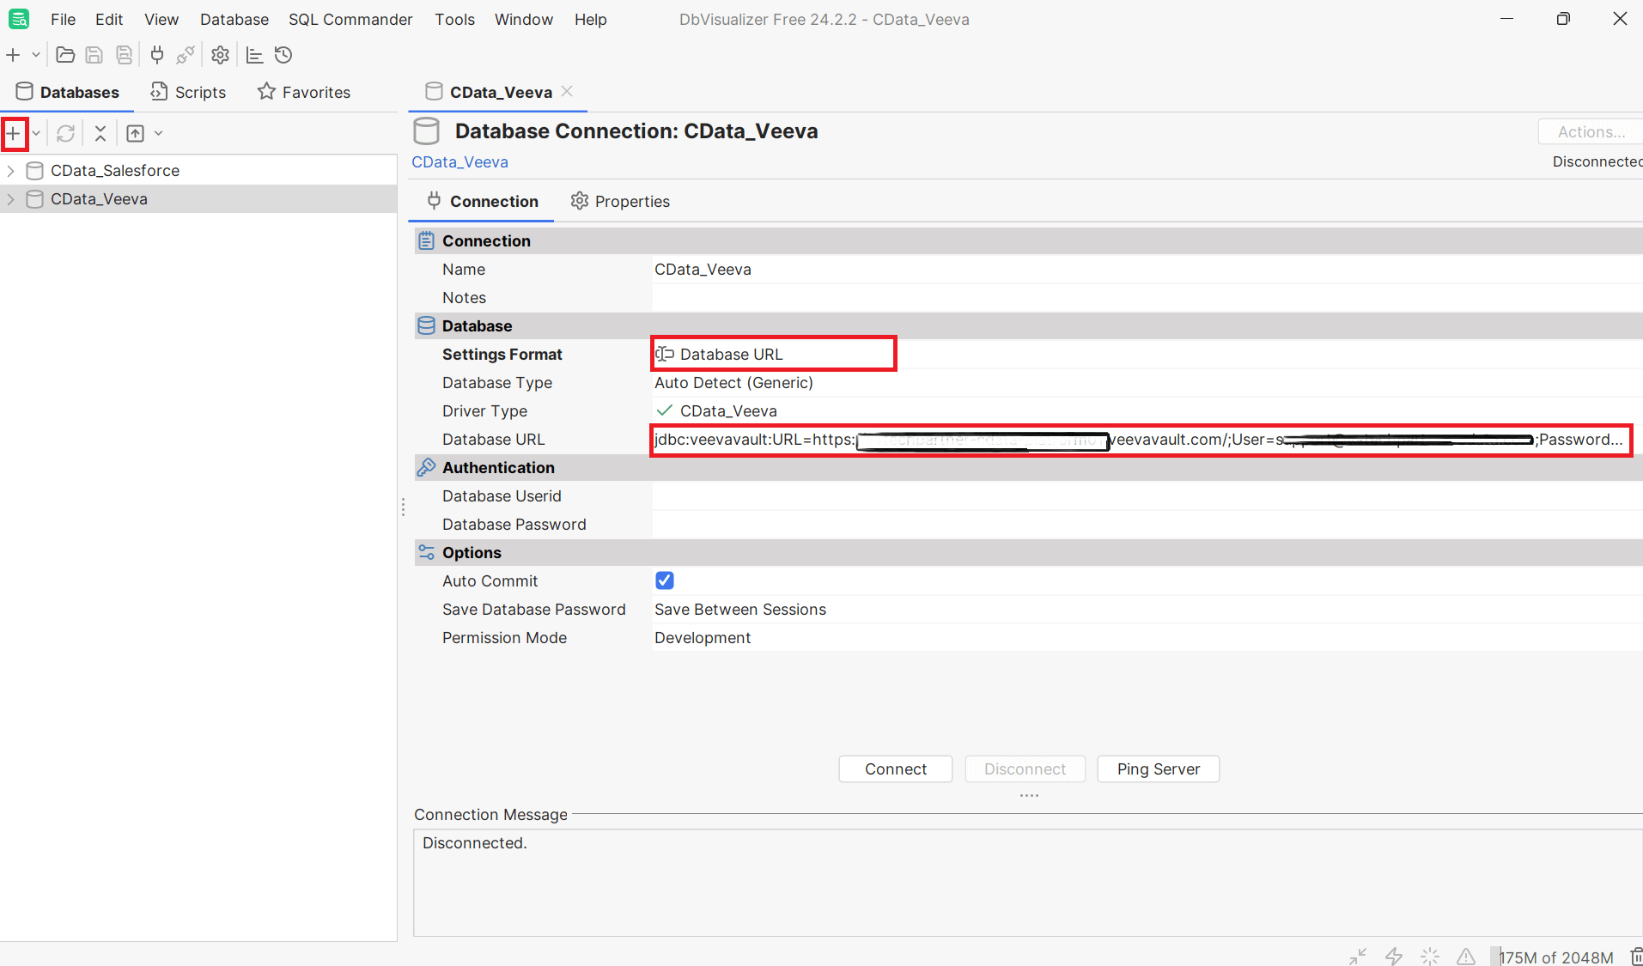Expand the CData_Veeva database node
The image size is (1643, 966).
[x=10, y=198]
